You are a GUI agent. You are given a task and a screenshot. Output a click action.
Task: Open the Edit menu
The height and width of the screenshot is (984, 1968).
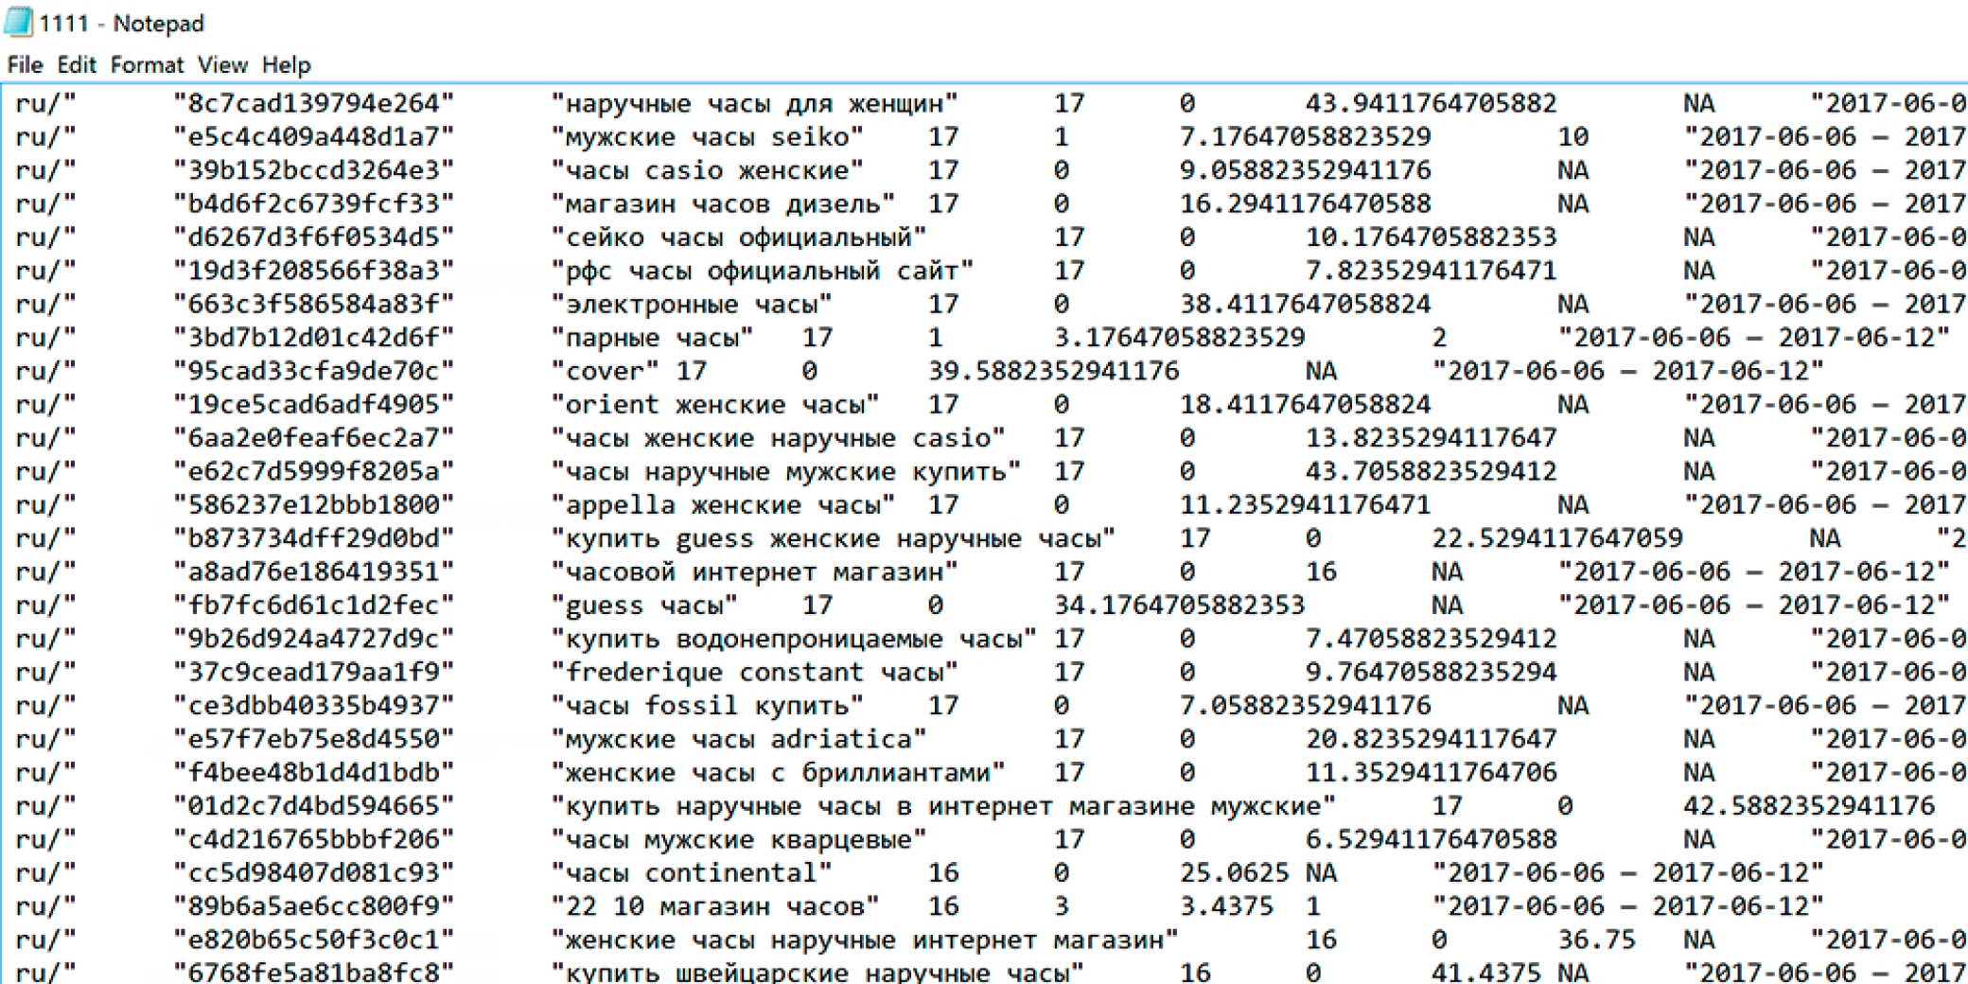(77, 64)
